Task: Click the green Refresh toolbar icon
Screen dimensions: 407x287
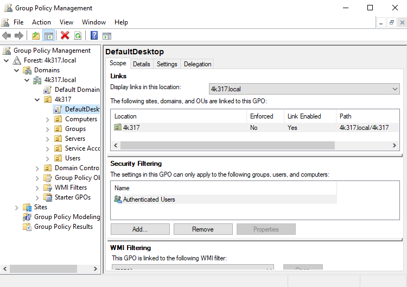Action: point(78,36)
